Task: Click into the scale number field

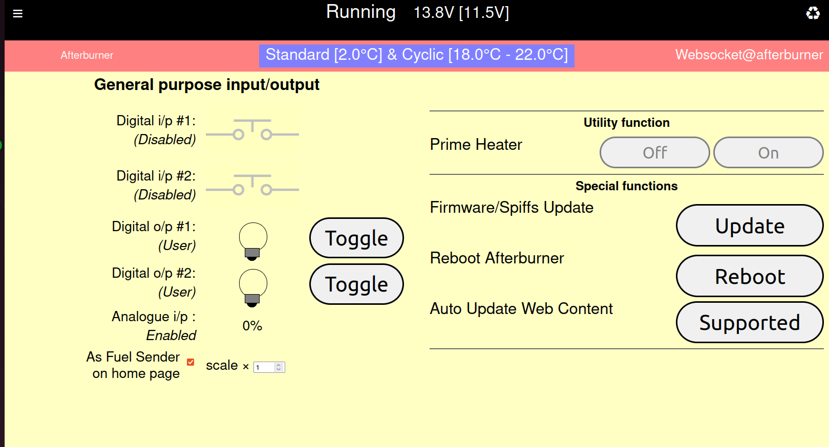Action: click(264, 367)
